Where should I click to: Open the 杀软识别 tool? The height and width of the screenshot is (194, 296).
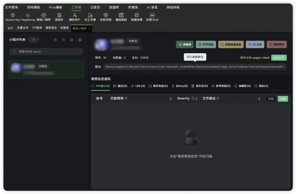point(106,17)
